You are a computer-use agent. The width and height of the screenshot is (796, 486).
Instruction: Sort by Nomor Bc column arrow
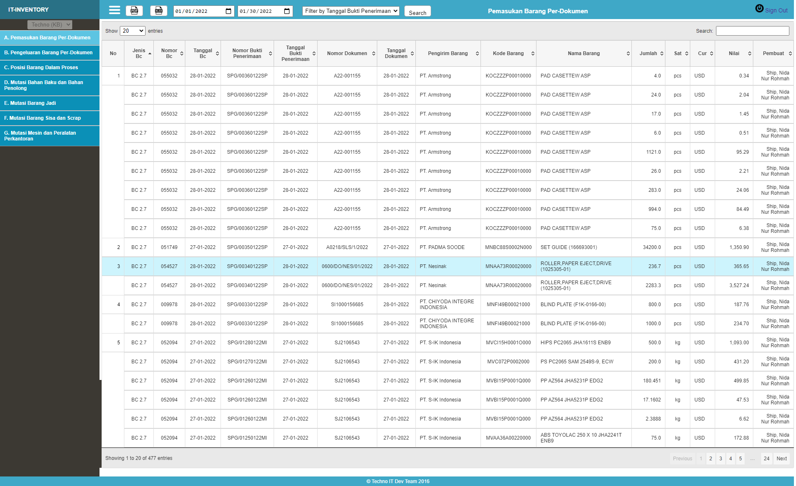point(182,53)
